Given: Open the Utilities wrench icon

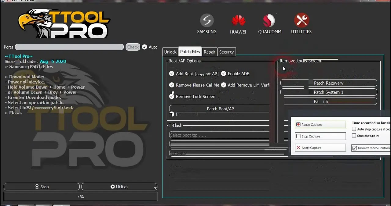Looking at the screenshot, I should (x=301, y=21).
